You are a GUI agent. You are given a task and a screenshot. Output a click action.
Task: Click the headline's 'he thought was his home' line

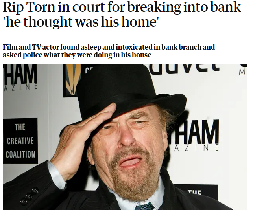(x=81, y=22)
